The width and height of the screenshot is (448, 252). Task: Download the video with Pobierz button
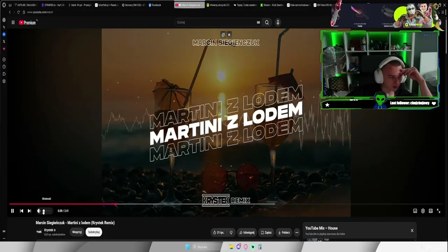(x=284, y=232)
